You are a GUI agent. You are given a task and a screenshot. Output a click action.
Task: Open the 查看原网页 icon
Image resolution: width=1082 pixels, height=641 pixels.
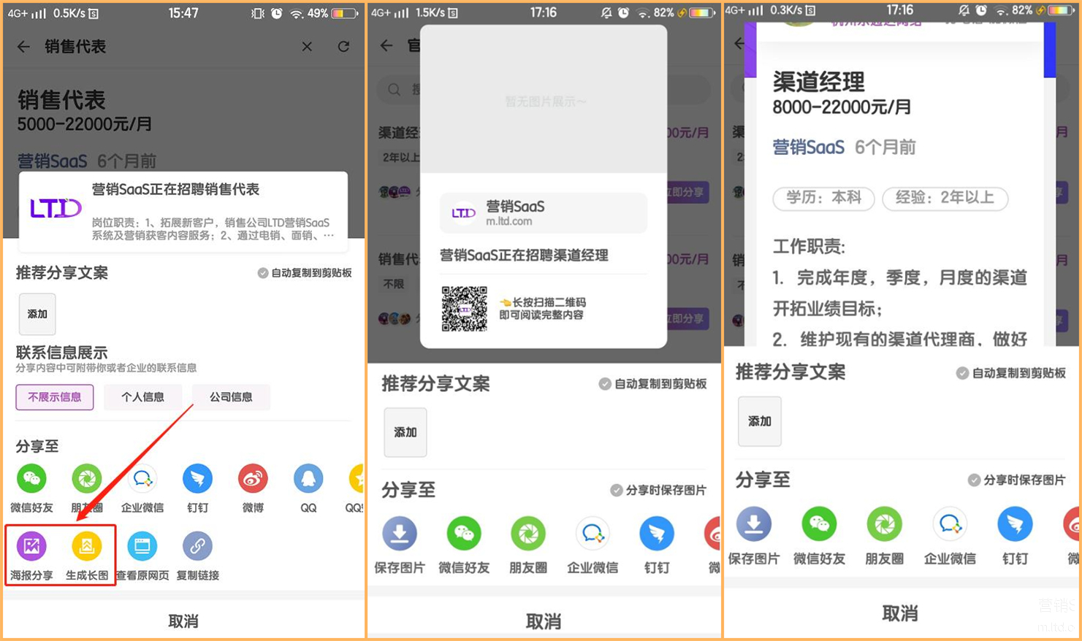142,546
